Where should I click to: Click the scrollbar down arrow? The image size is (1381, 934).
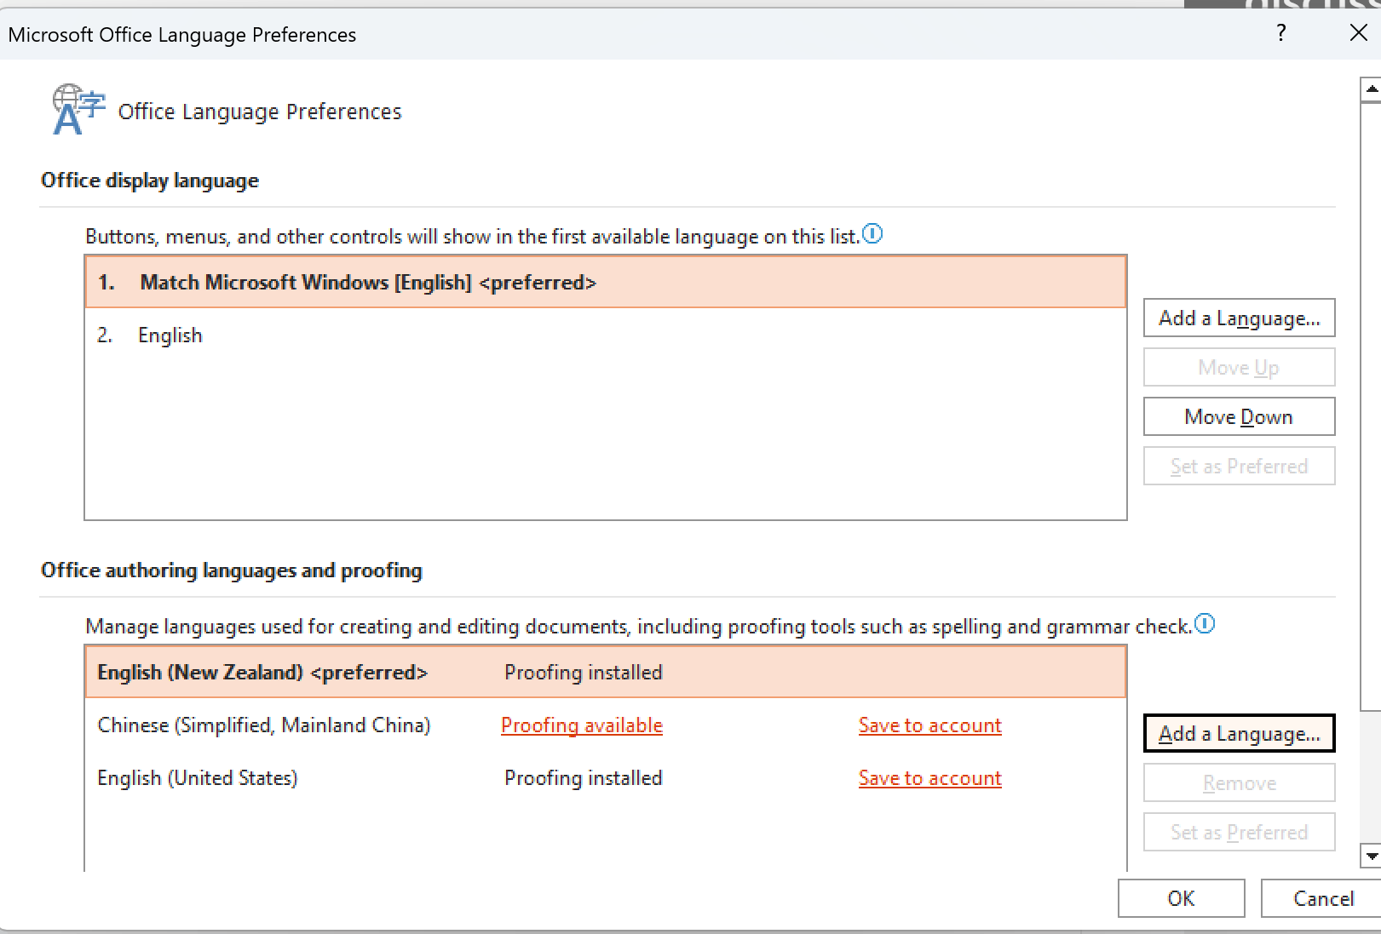1371,856
